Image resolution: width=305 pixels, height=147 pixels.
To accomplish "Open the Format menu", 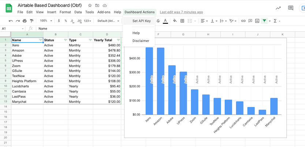I will (65, 12).
